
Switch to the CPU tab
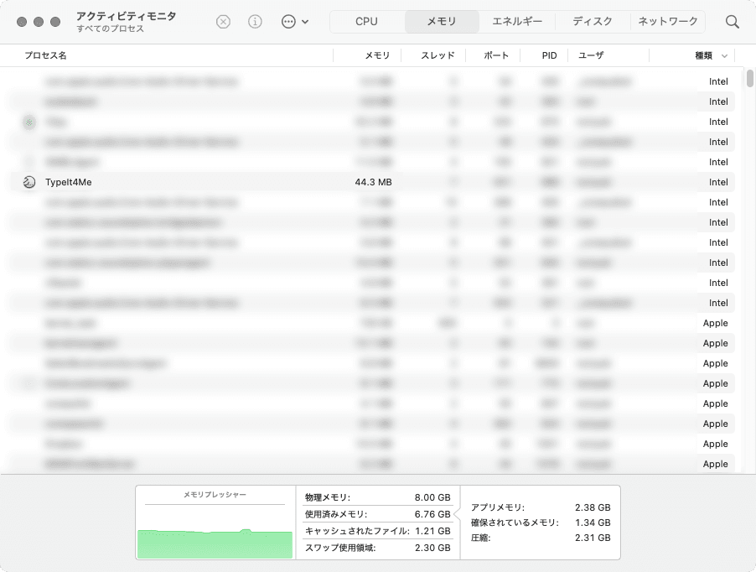pyautogui.click(x=366, y=22)
